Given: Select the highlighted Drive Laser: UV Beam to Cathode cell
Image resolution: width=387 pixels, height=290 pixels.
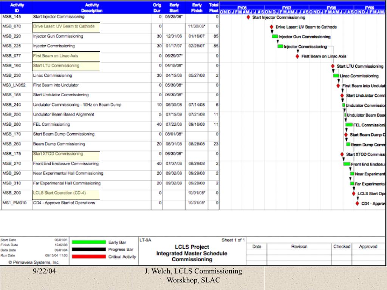Looking at the screenshot, I should pyautogui.click(x=66, y=27).
